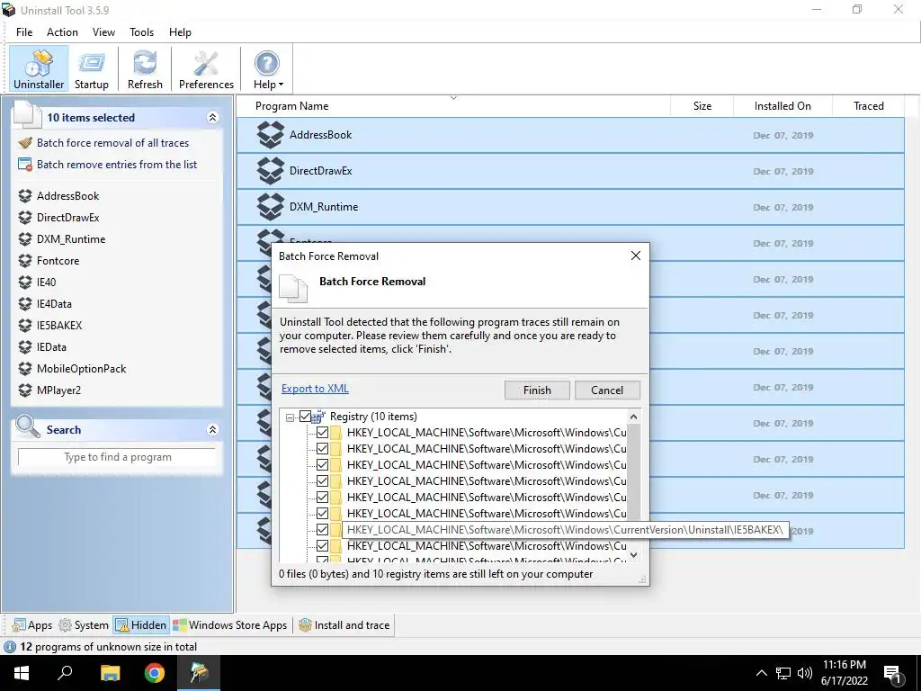Open the View menu
921x691 pixels.
[103, 32]
